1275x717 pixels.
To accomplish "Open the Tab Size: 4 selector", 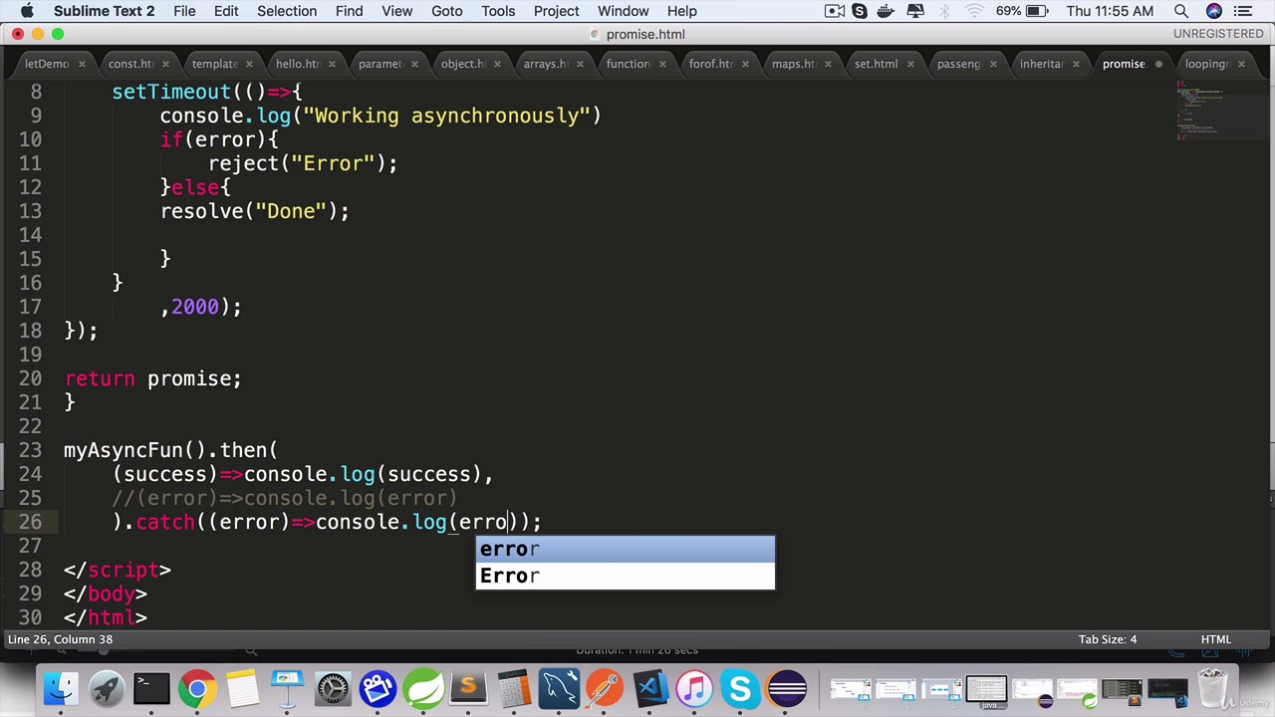I will coord(1107,639).
